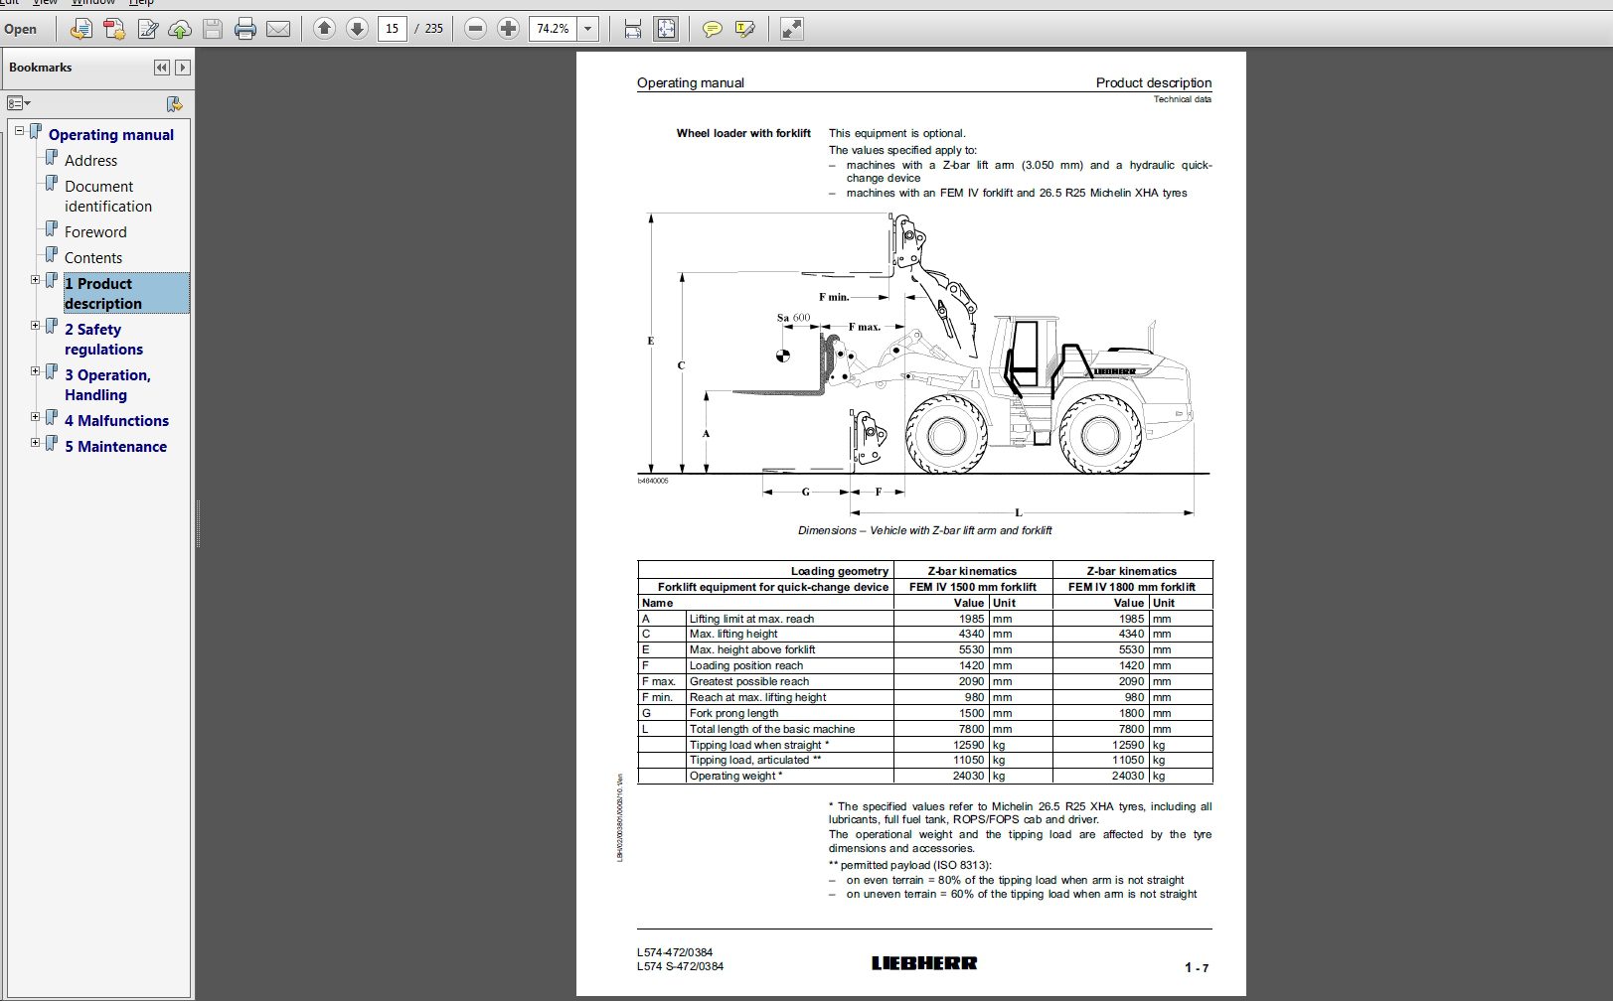
Task: Click the wheel loader dimensions diagram
Action: click(923, 362)
